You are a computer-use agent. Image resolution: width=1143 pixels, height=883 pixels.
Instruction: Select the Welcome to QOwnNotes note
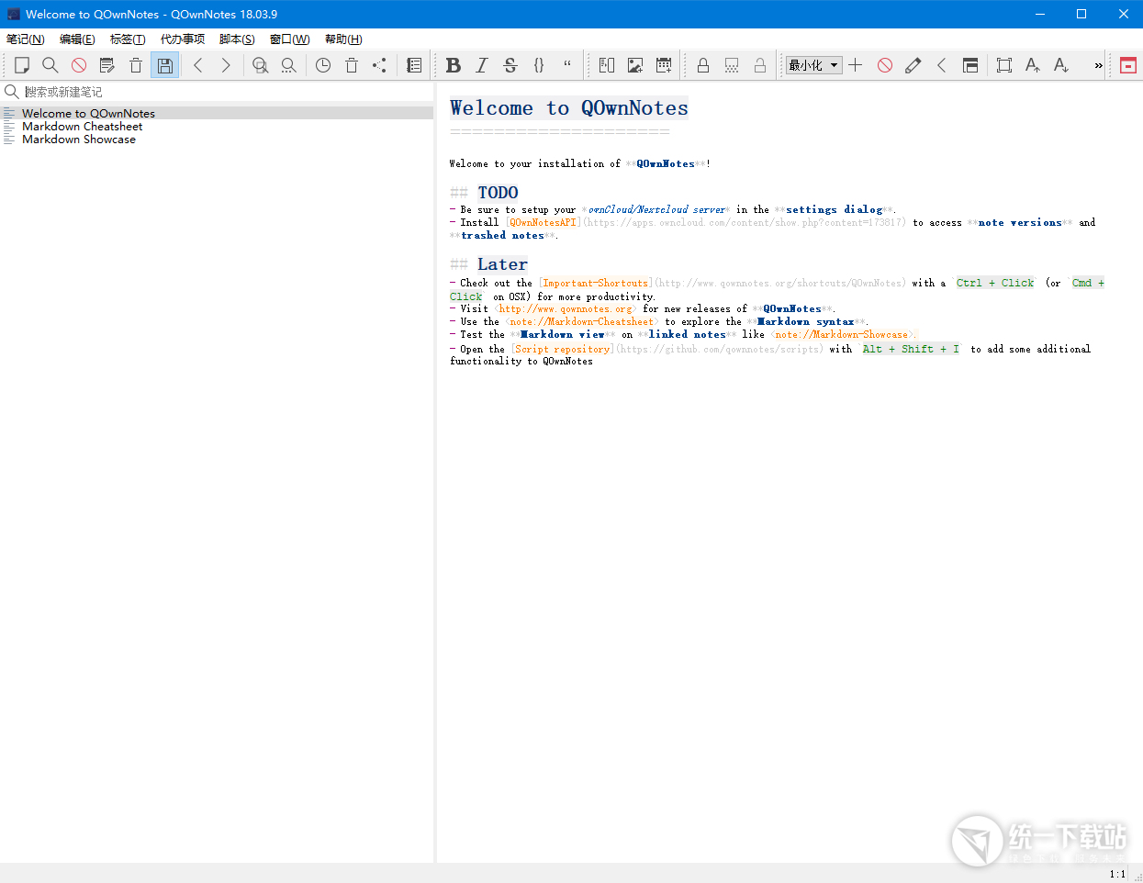217,113
